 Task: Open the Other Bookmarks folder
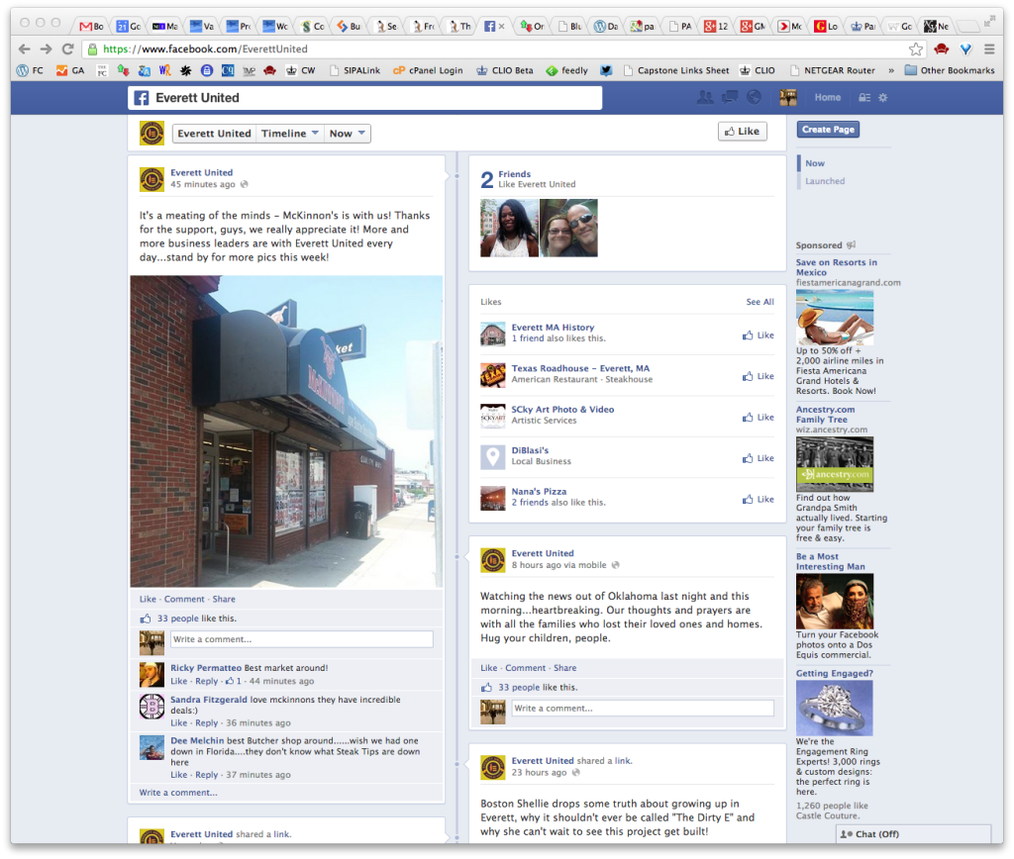[x=950, y=70]
